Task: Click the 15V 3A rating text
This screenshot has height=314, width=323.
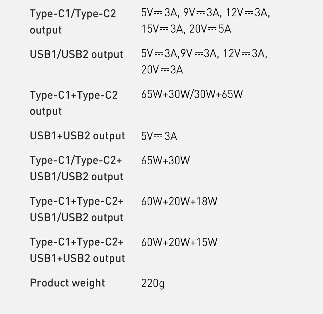Action: coord(162,29)
